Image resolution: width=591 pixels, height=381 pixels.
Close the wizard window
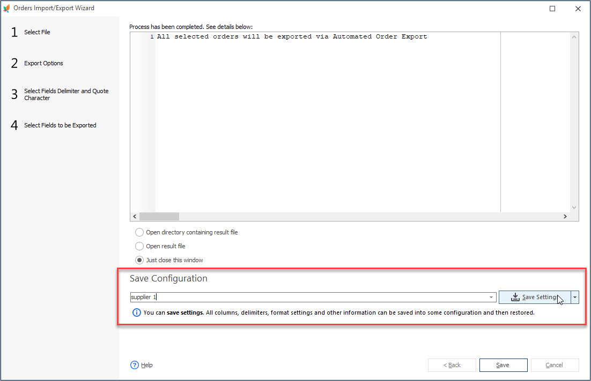(x=578, y=9)
